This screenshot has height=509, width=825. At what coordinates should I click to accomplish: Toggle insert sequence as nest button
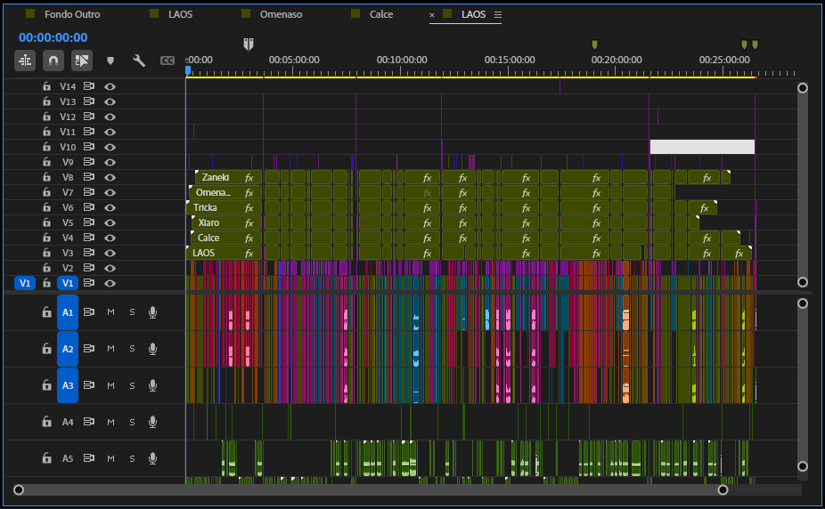point(25,61)
